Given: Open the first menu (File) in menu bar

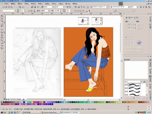Looking at the screenshot, I should [6, 4].
